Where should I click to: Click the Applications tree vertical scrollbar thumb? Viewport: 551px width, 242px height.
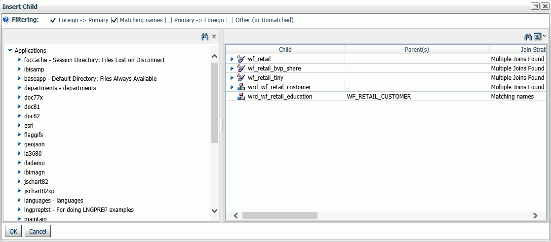click(x=214, y=103)
